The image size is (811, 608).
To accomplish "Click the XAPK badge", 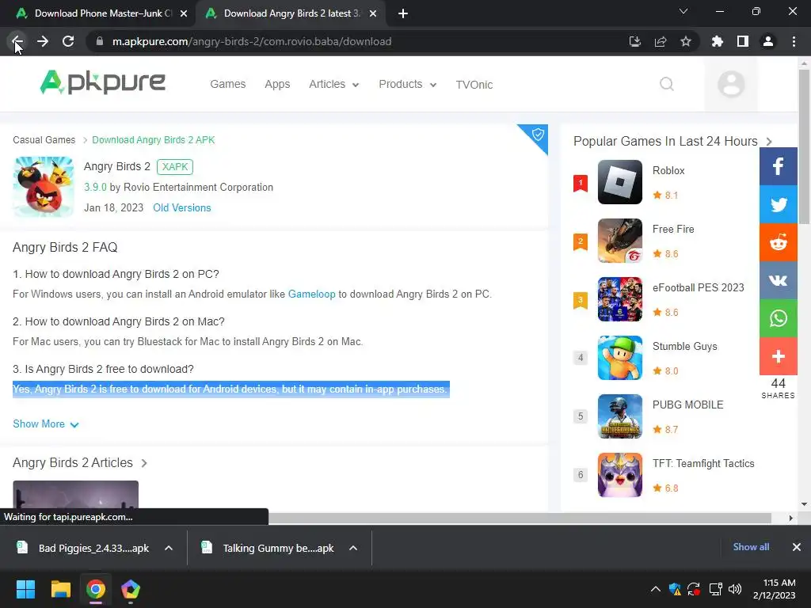I will [175, 166].
